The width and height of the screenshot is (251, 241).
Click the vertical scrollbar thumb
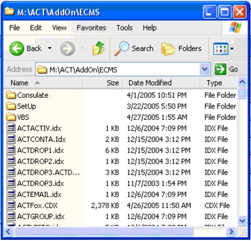click(x=242, y=92)
